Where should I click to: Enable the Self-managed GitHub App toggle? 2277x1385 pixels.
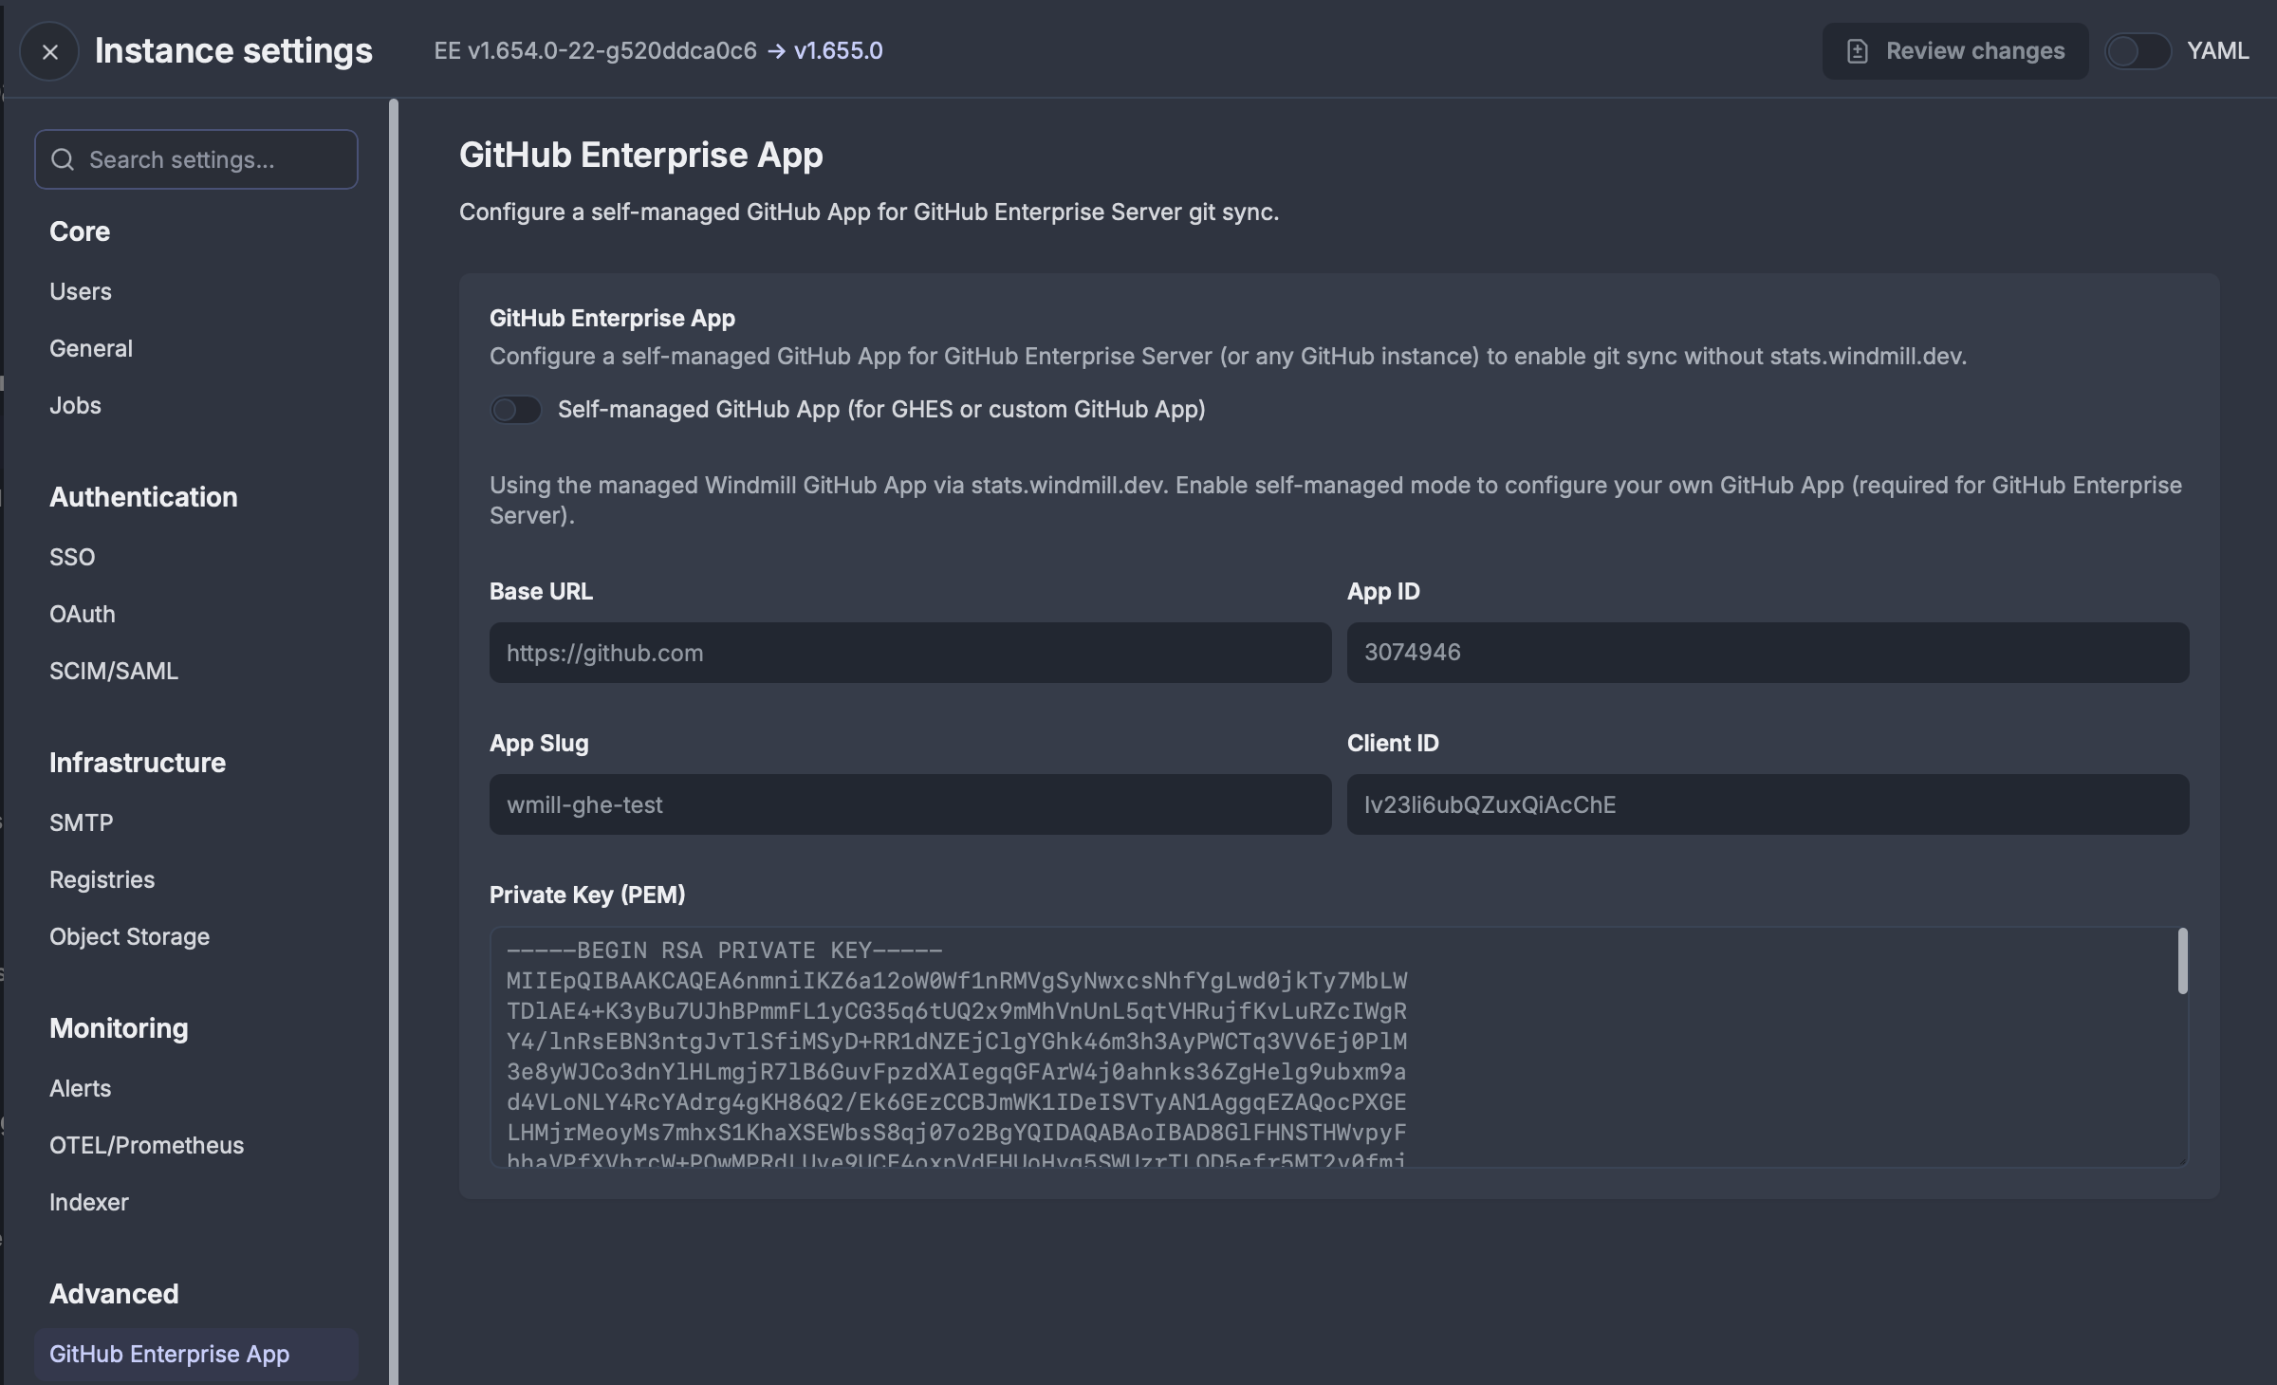click(x=515, y=410)
